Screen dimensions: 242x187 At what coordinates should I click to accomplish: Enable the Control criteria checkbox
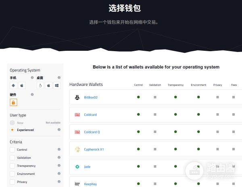point(13,150)
